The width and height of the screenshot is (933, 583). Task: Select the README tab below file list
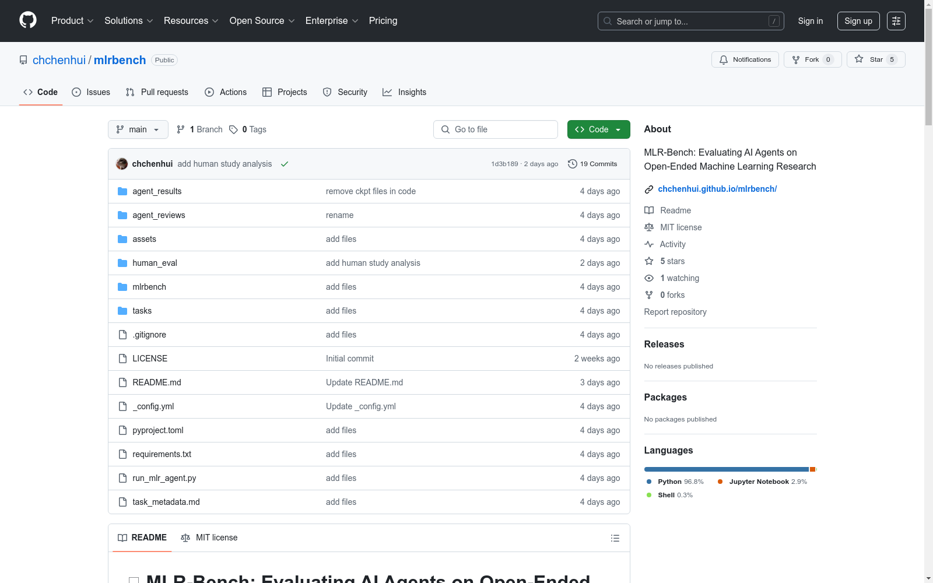pyautogui.click(x=142, y=538)
